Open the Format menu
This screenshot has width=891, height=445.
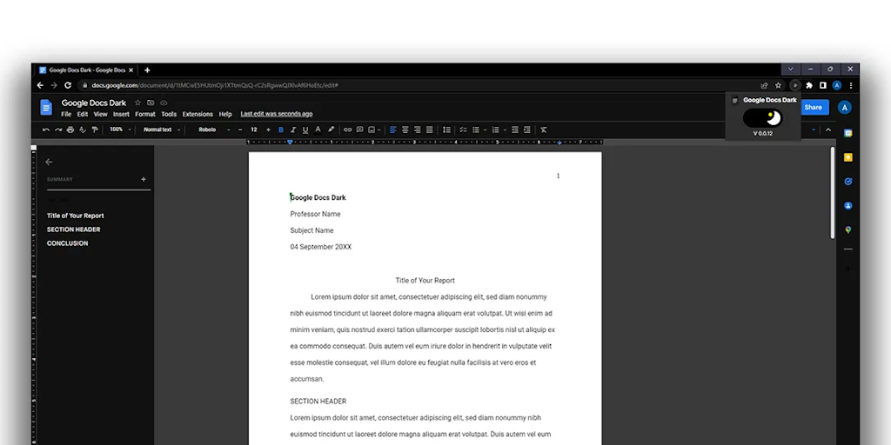point(145,114)
